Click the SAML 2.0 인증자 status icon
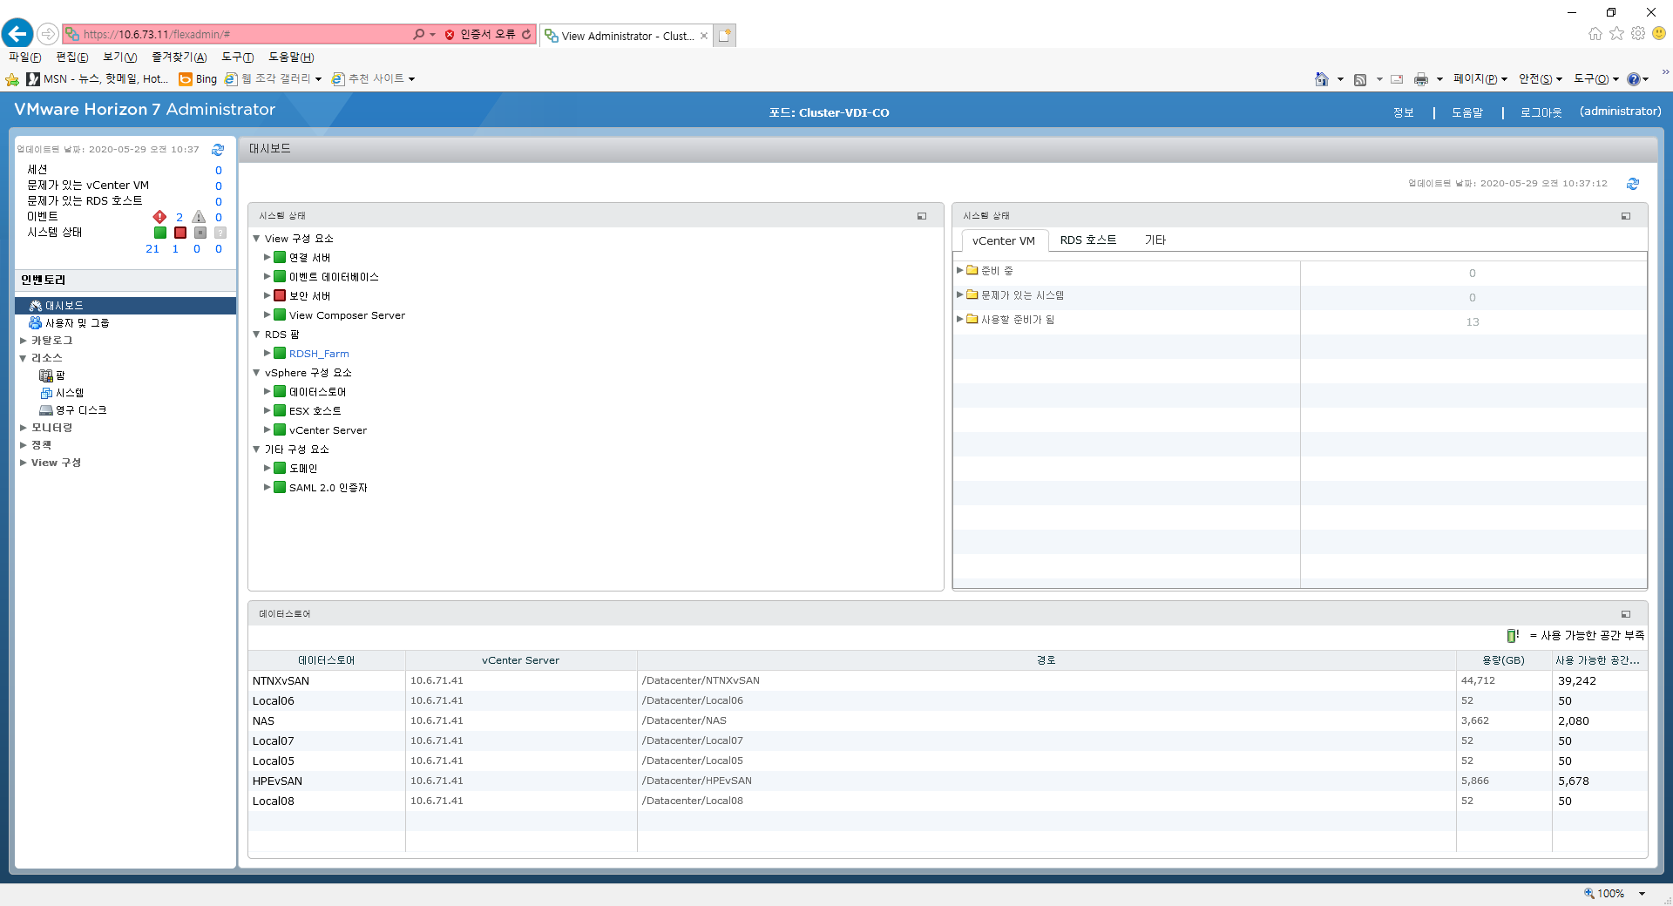The height and width of the screenshot is (906, 1673). pyautogui.click(x=280, y=487)
